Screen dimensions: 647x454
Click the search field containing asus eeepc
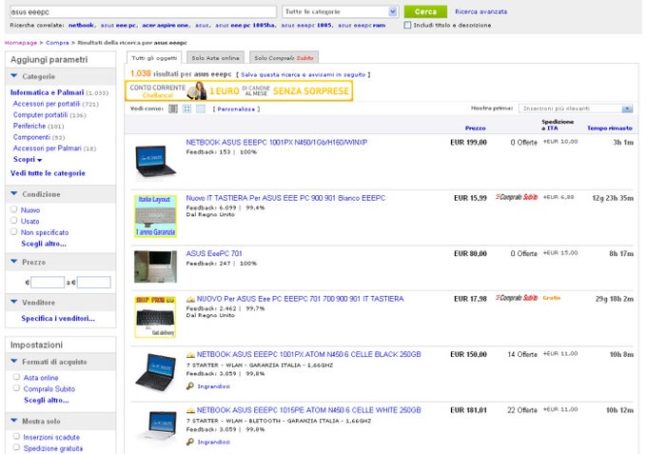click(x=143, y=12)
